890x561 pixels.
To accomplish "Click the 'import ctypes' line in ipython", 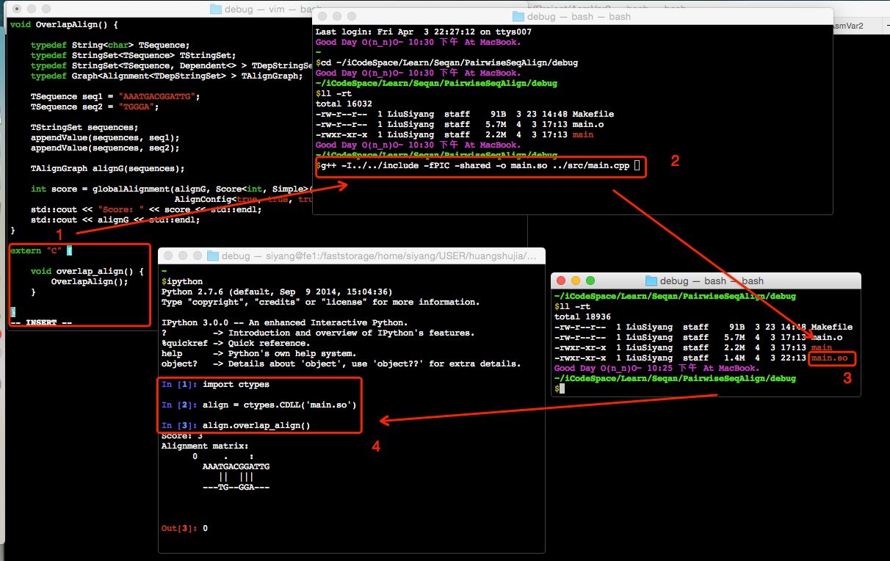I will [236, 385].
